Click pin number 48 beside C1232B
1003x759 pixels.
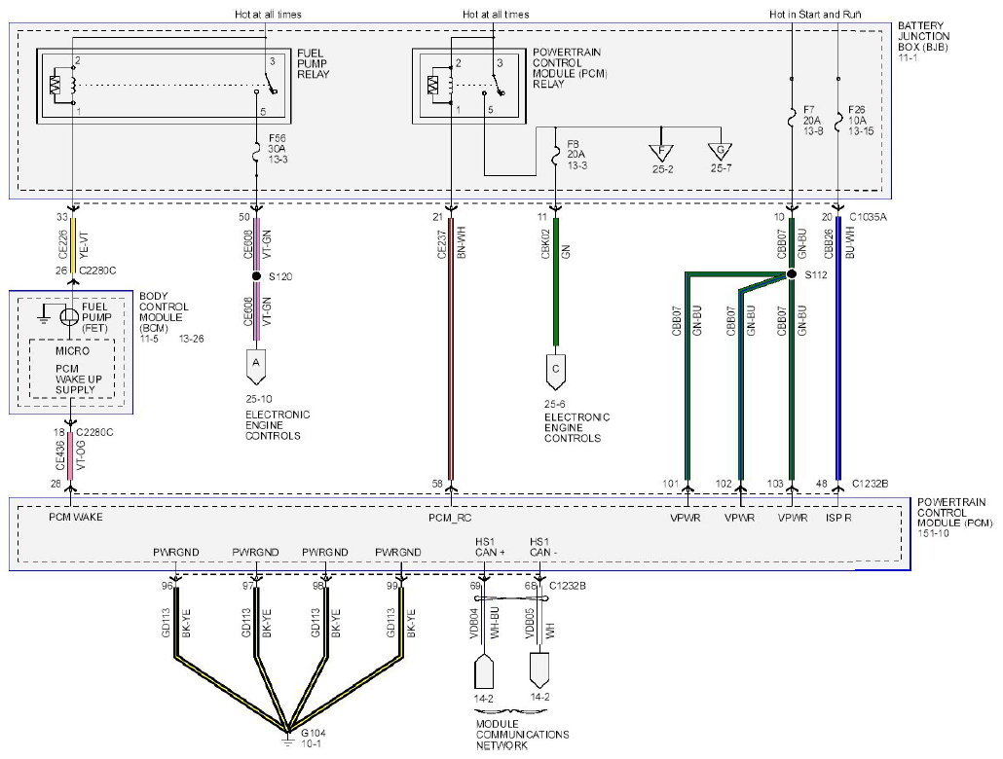[x=821, y=484]
